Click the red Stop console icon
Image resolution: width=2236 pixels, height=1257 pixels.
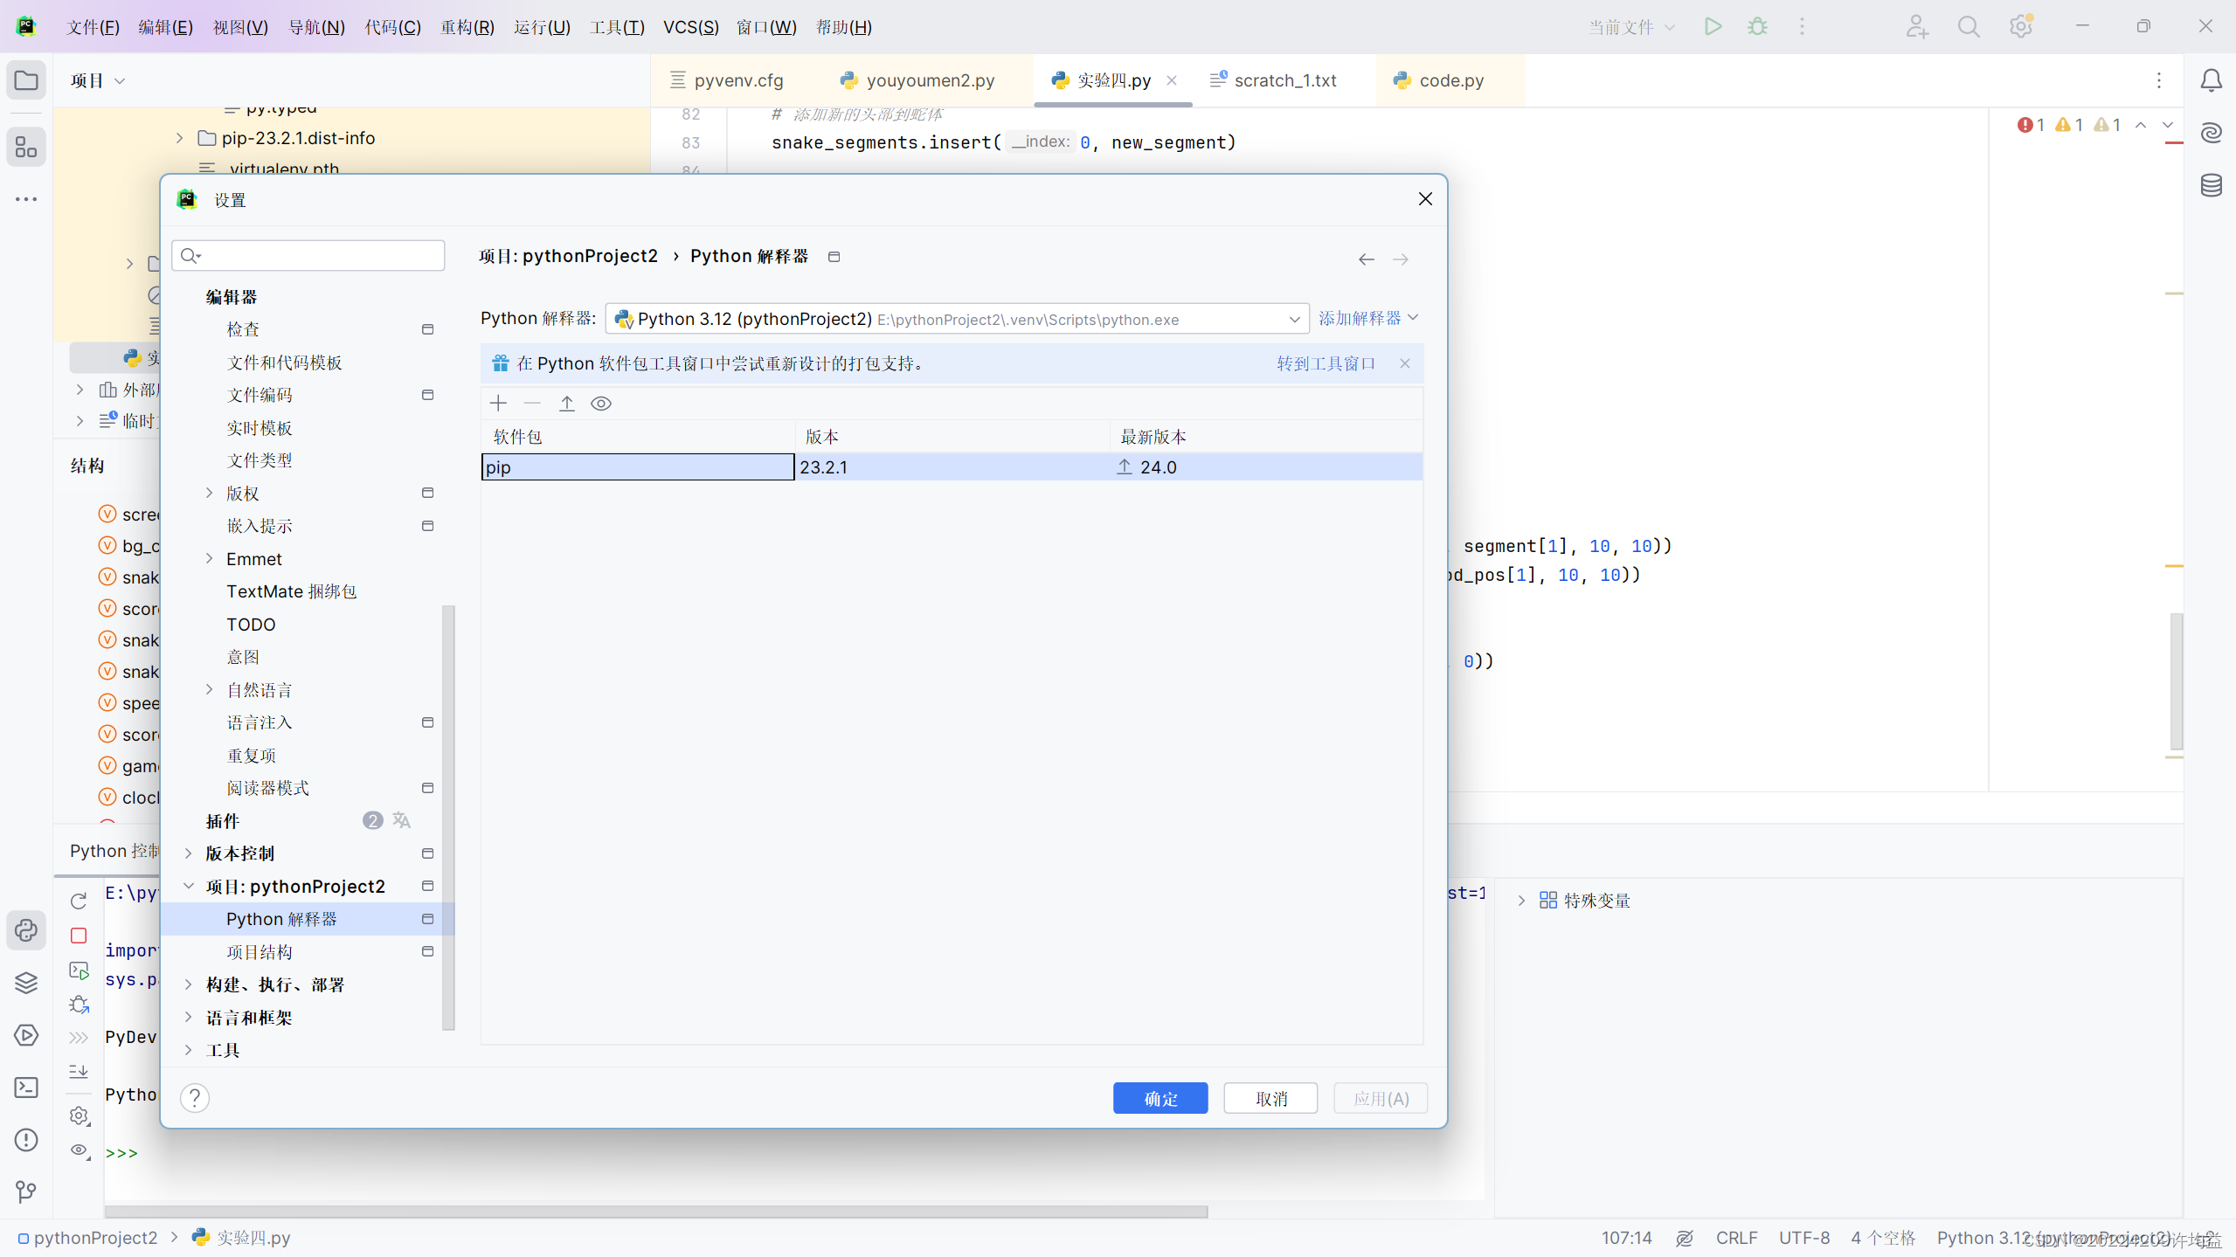coord(79,936)
